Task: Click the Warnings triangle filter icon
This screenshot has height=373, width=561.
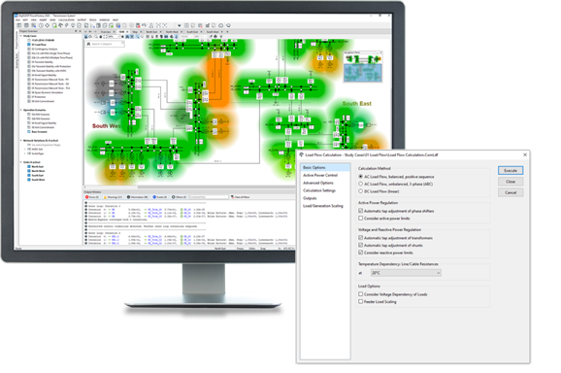Action: 105,197
